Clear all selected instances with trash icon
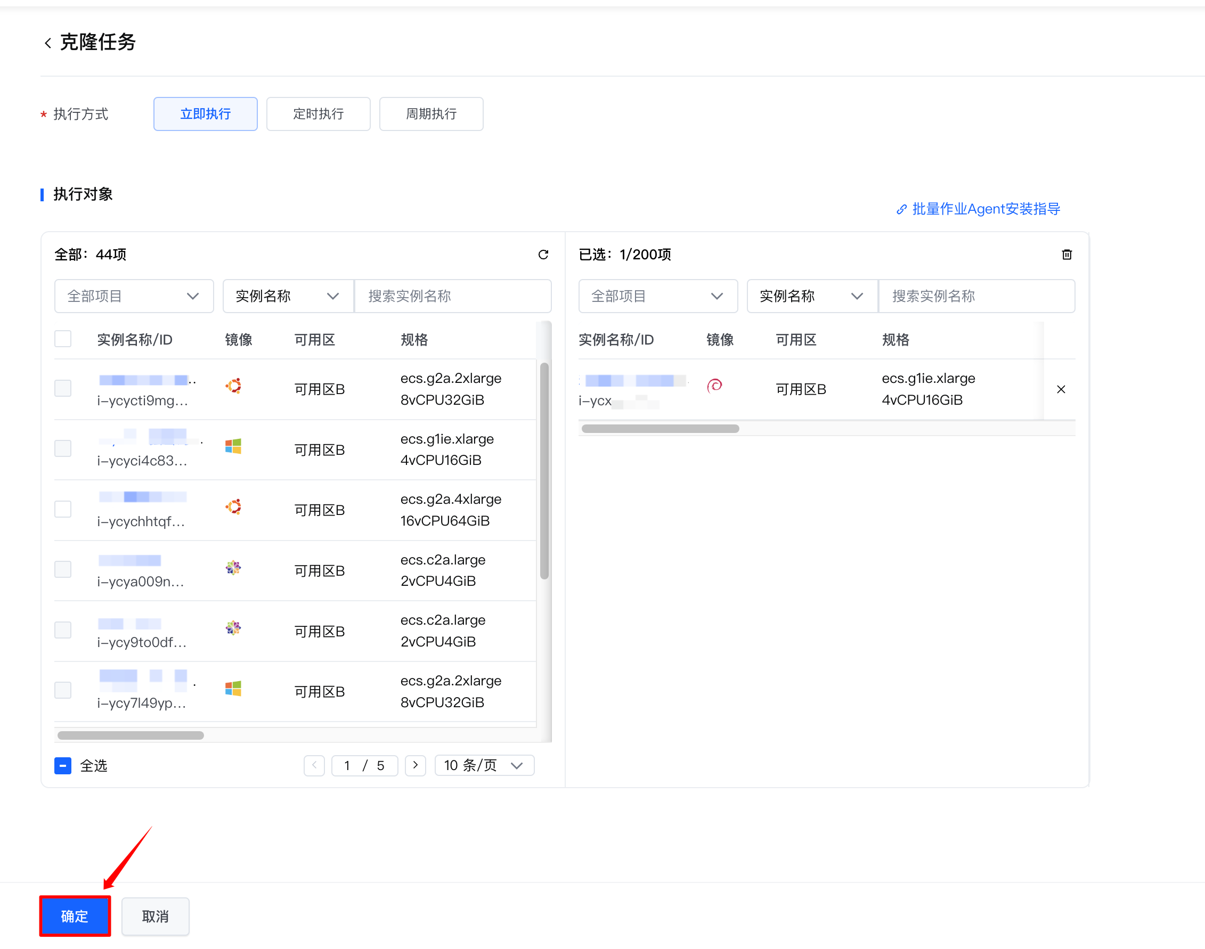The width and height of the screenshot is (1205, 949). point(1066,255)
